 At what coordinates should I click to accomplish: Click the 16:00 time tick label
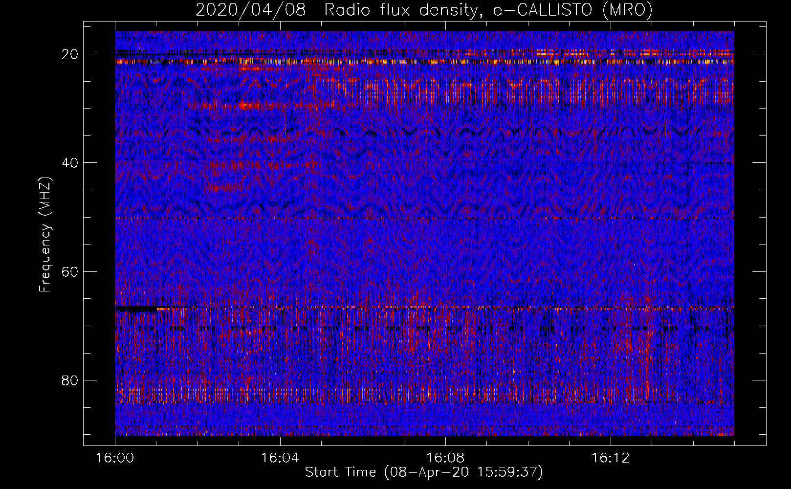tap(115, 458)
